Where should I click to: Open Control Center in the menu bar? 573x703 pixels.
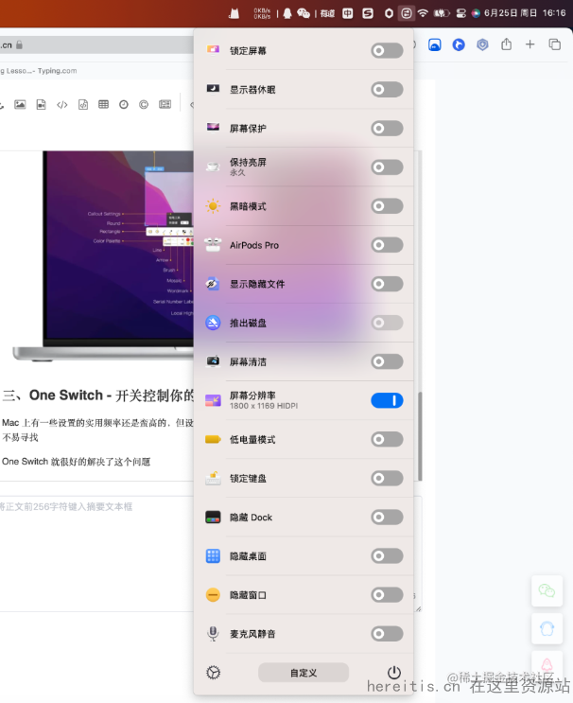461,13
